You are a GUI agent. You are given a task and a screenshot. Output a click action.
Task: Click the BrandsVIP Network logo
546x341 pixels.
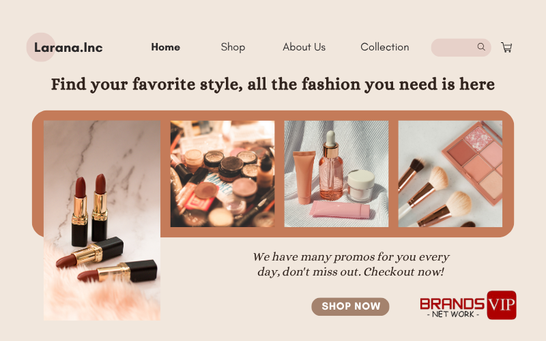[x=468, y=305]
